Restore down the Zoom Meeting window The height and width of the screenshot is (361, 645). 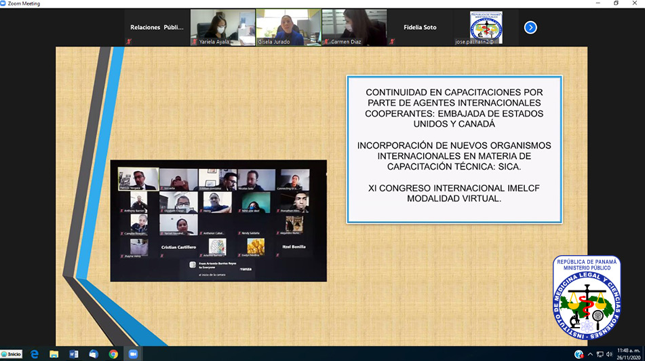coord(616,3)
